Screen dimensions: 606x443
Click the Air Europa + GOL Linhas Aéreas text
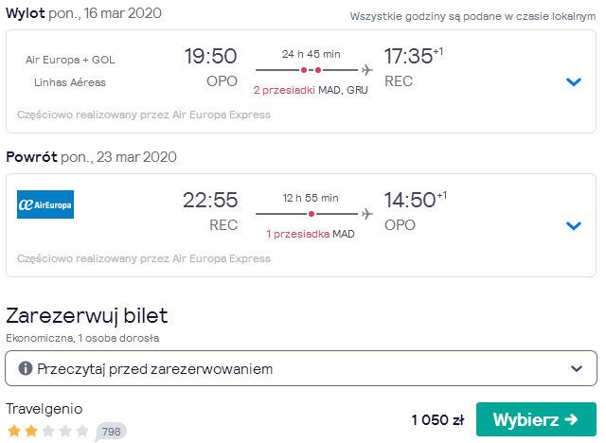[70, 71]
